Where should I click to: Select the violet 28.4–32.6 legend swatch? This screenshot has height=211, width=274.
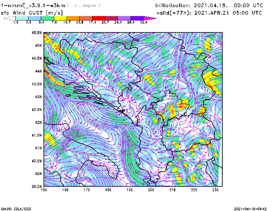[137, 18]
